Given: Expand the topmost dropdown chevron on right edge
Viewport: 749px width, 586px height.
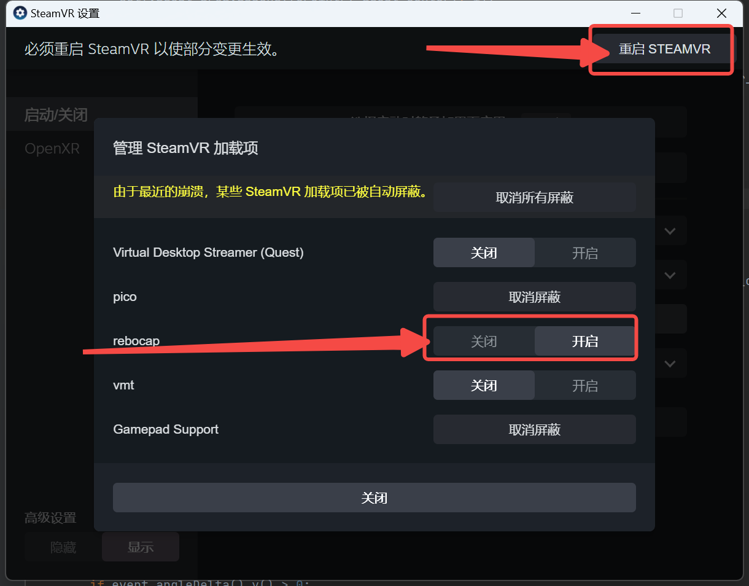Looking at the screenshot, I should click(x=670, y=231).
